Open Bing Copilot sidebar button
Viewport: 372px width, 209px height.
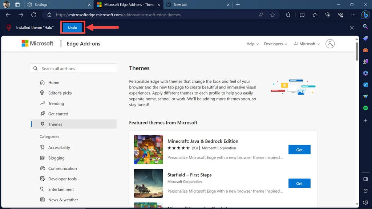tap(365, 15)
